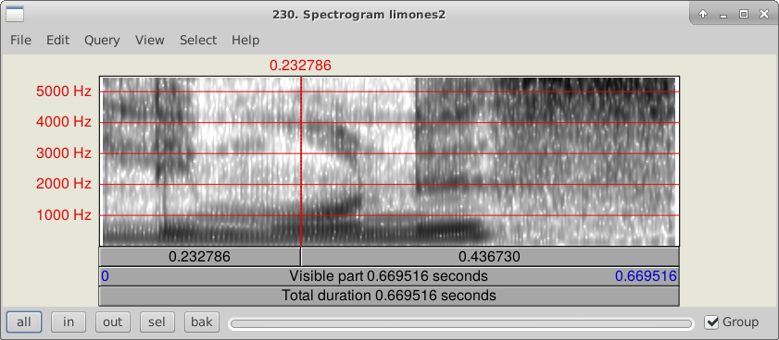Click the window menu icon in title bar
Screen dimensions: 779x340
[x=15, y=15]
